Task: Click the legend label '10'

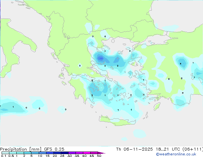Action: coord(40,156)
